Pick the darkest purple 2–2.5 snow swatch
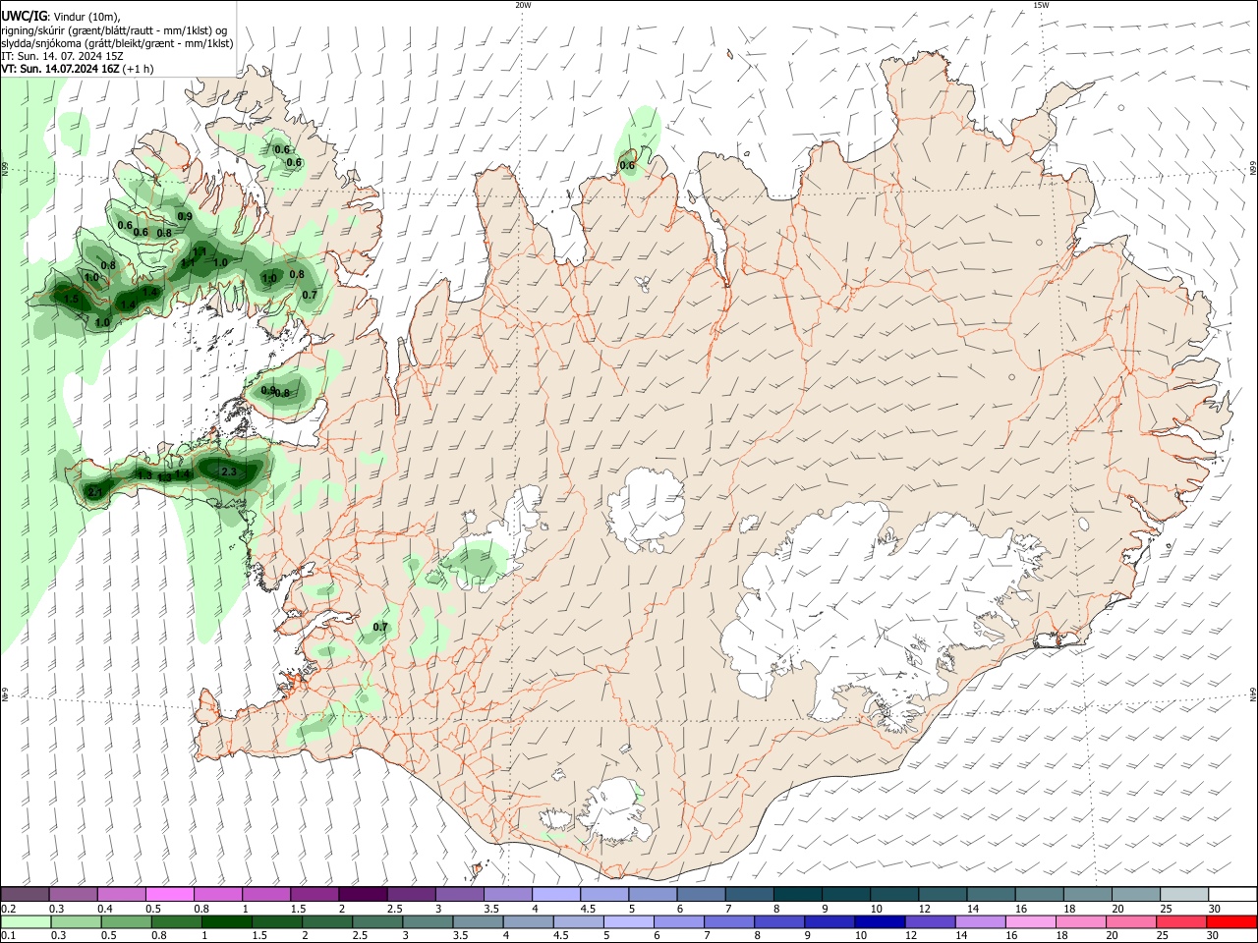This screenshot has width=1258, height=943. (x=362, y=895)
